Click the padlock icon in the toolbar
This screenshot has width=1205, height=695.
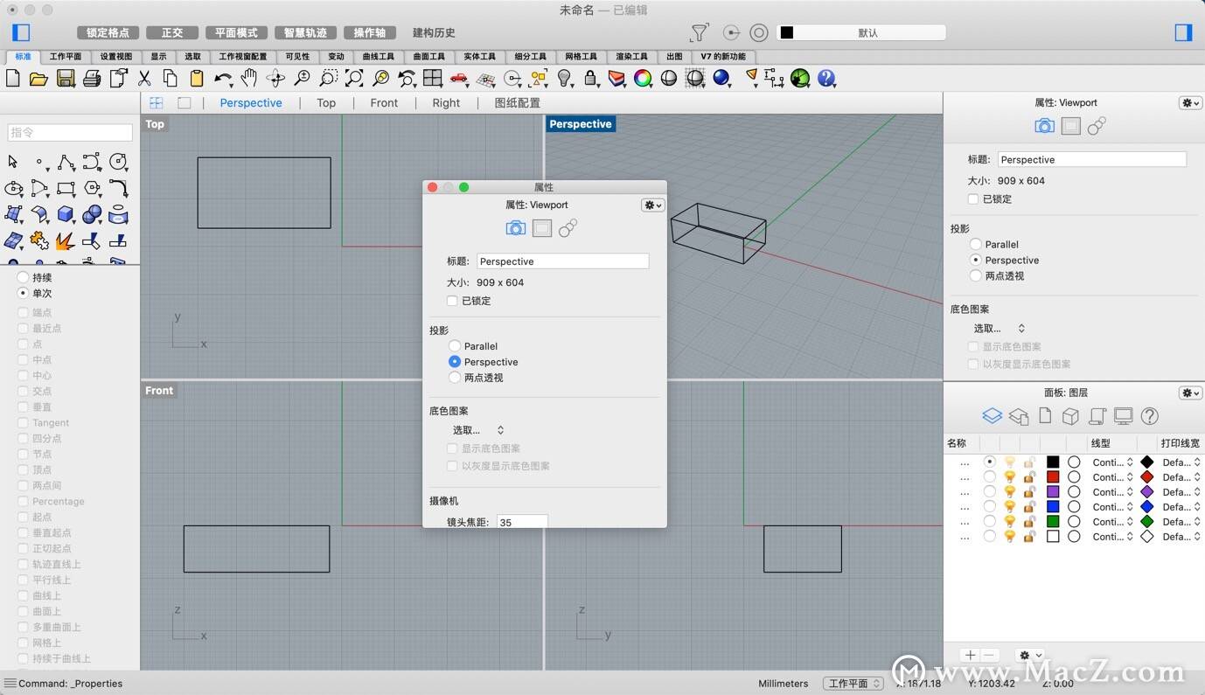coord(591,79)
